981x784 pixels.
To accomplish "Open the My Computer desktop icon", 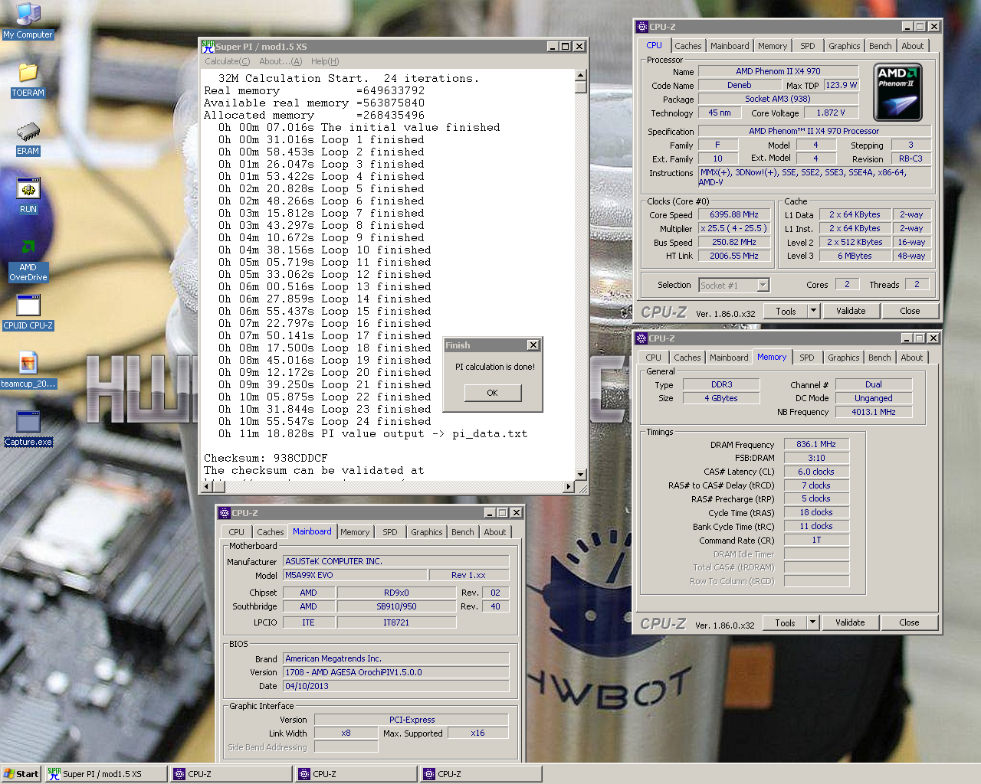I will click(x=28, y=21).
